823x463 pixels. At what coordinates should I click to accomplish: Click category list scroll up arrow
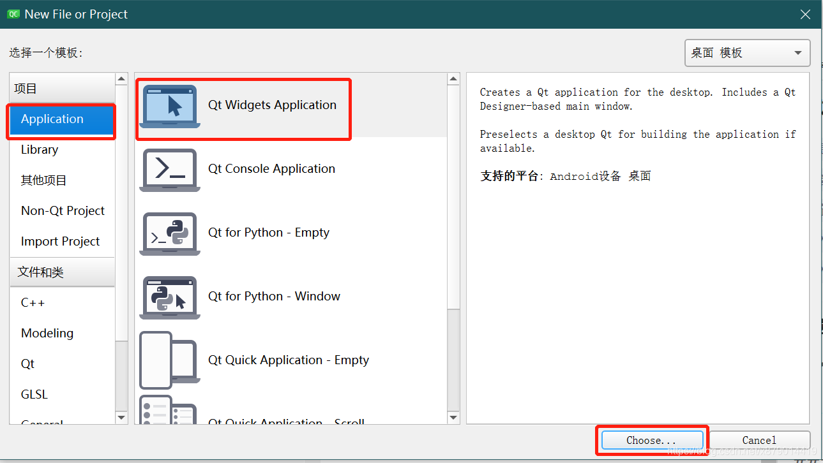pos(121,79)
